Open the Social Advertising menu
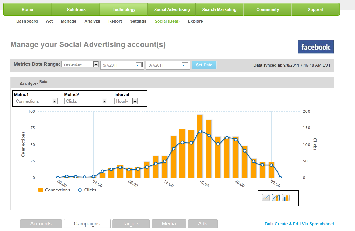 (172, 10)
